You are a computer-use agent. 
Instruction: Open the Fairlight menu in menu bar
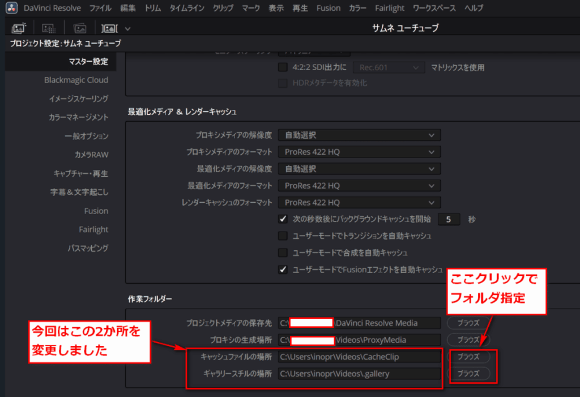click(390, 8)
